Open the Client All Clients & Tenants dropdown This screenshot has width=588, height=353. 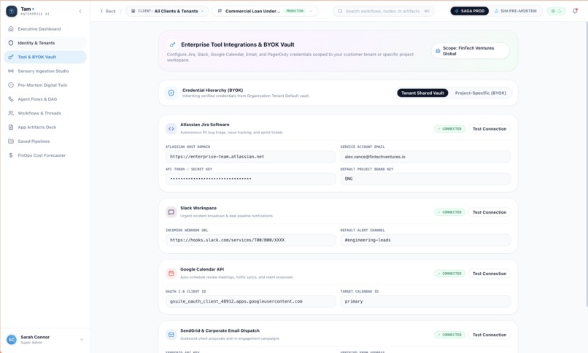[x=167, y=11]
